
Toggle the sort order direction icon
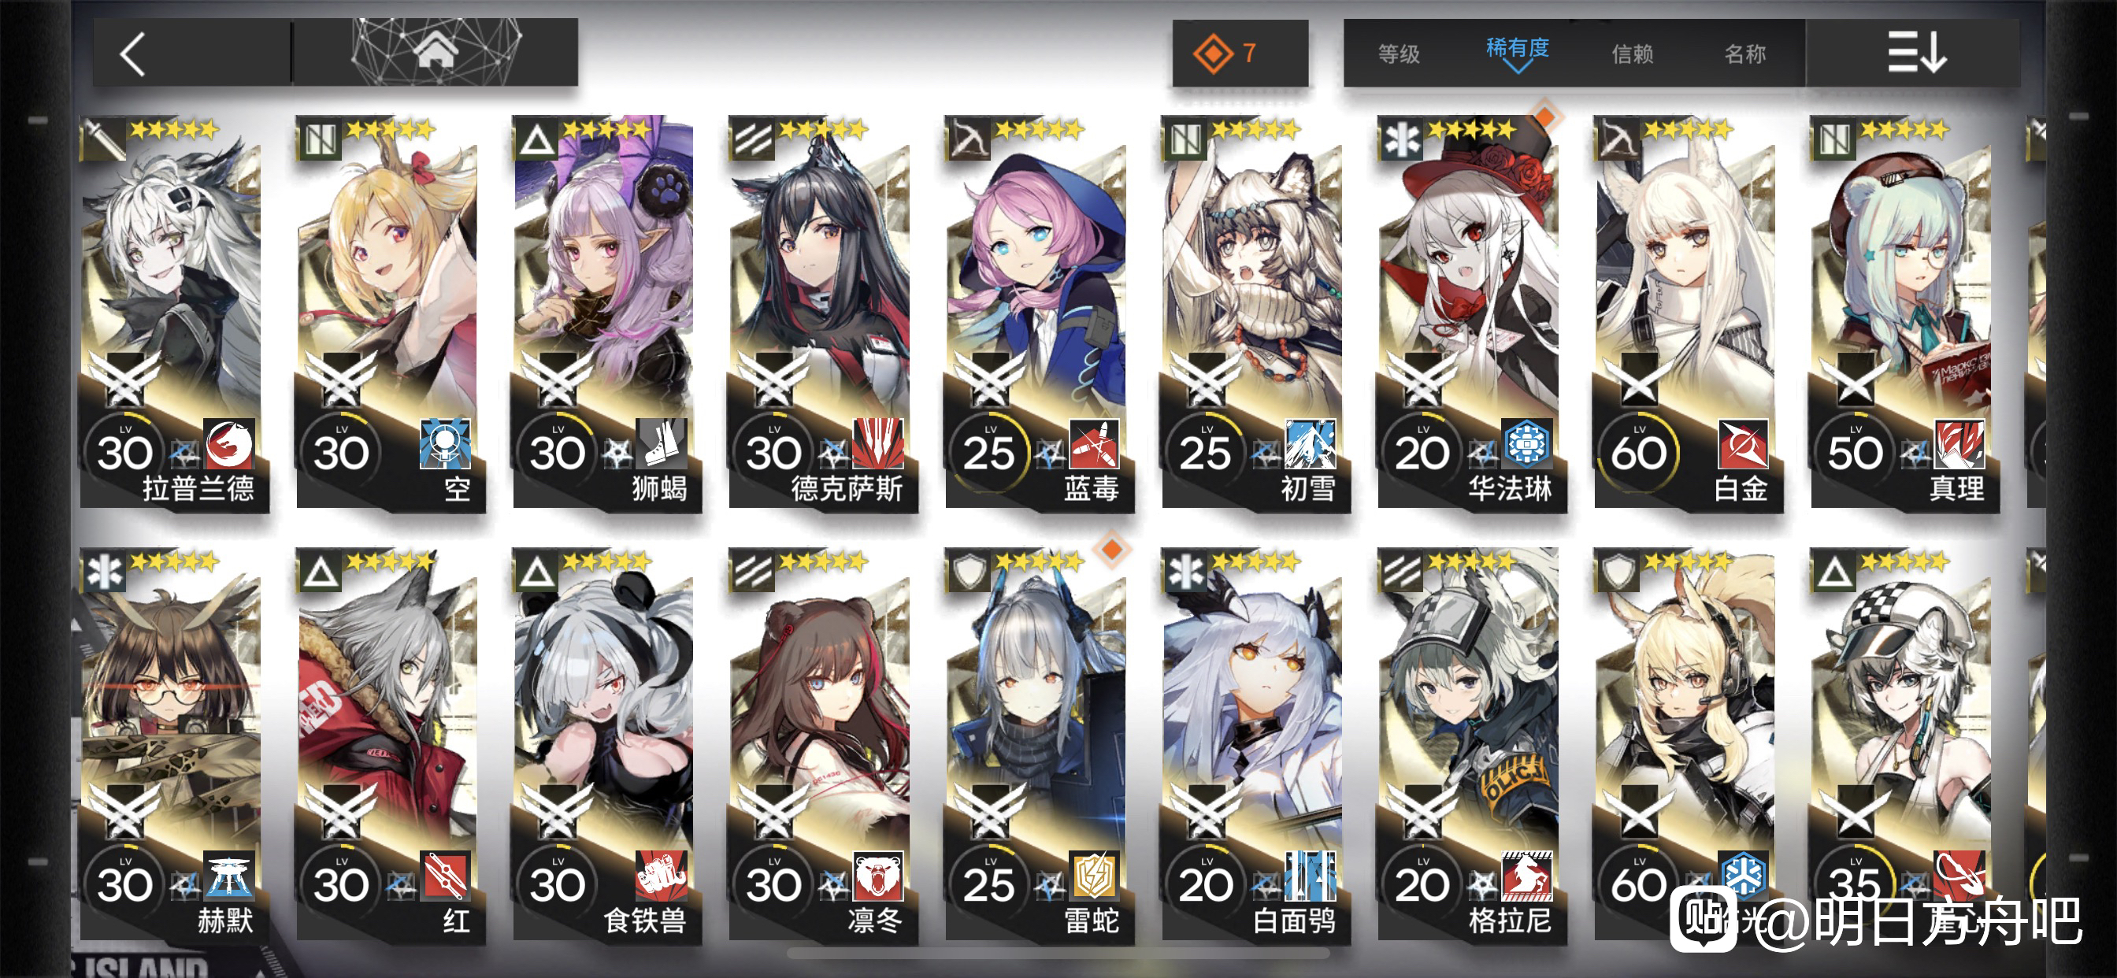point(1915,53)
